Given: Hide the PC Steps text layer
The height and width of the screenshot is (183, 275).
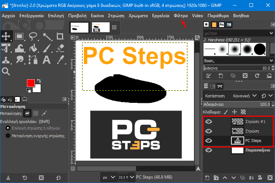Looking at the screenshot, I should pyautogui.click(x=209, y=141).
